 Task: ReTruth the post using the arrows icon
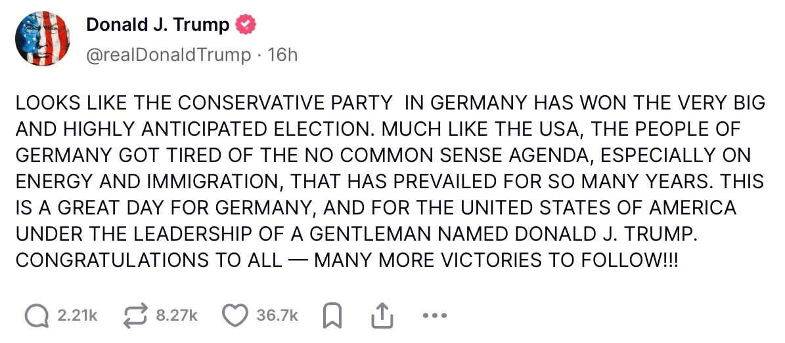click(137, 315)
